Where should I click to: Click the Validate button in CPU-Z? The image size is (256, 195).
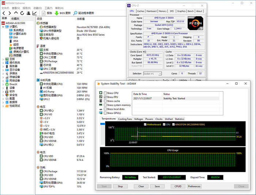click(x=183, y=80)
